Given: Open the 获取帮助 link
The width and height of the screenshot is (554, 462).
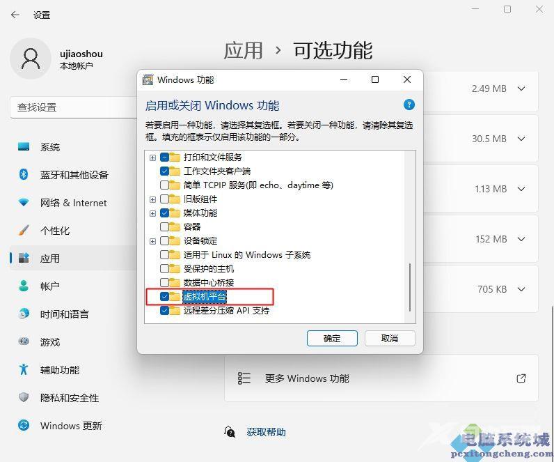Looking at the screenshot, I should click(266, 432).
